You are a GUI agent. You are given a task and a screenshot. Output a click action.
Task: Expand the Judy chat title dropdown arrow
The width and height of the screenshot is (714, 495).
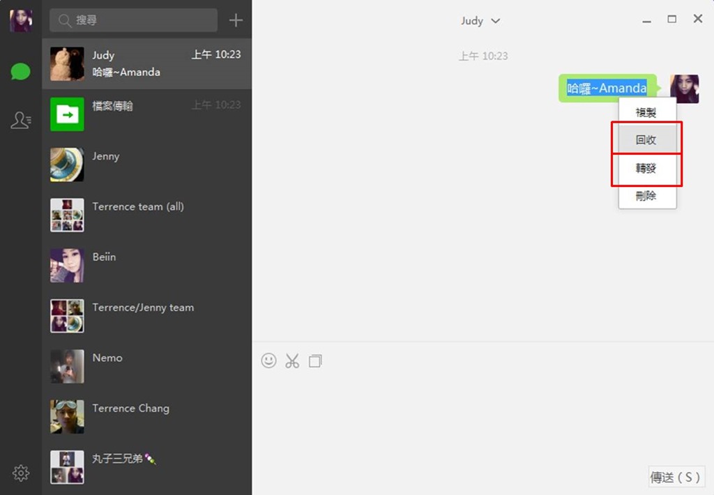point(496,21)
